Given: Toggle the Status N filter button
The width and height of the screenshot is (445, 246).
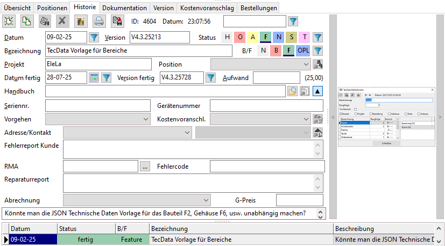Looking at the screenshot, I should 279,37.
